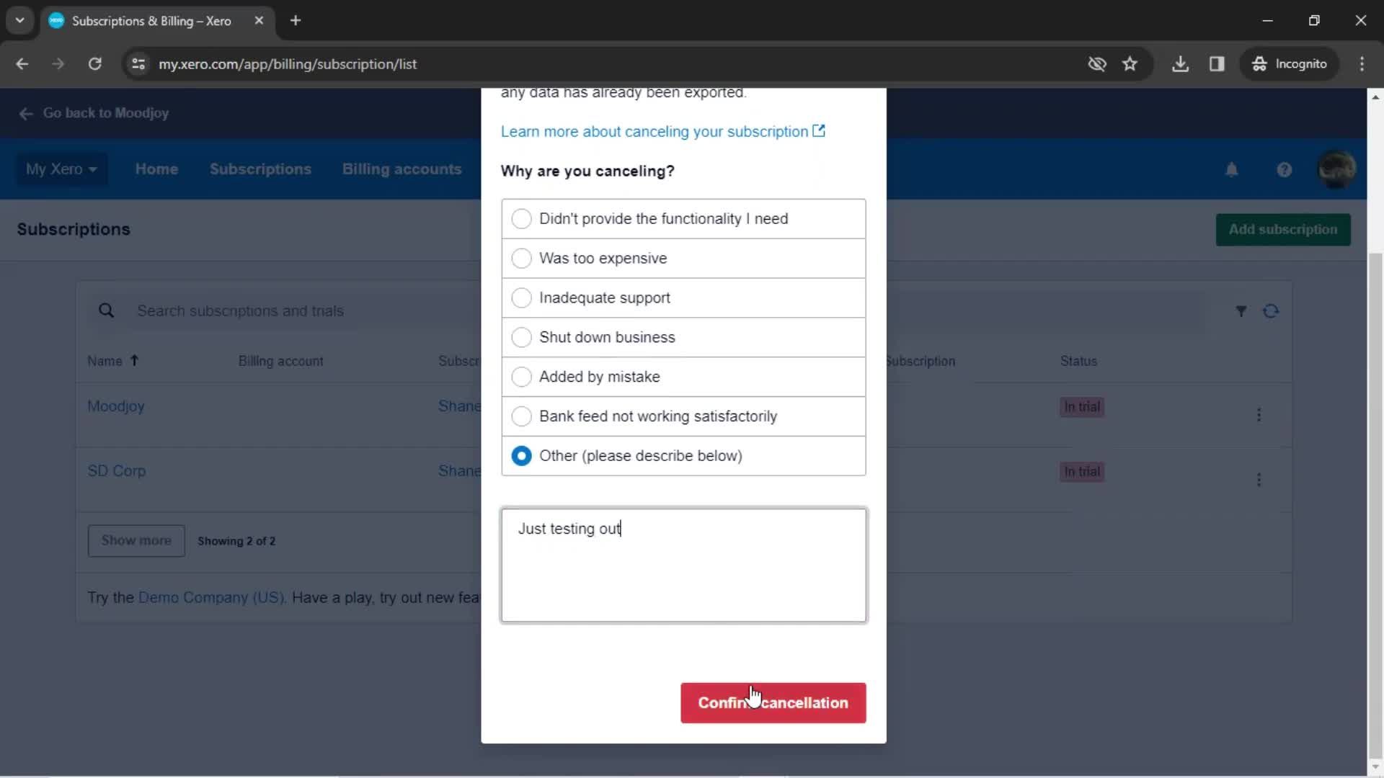Open the help question mark icon
The height and width of the screenshot is (778, 1384).
pos(1284,170)
